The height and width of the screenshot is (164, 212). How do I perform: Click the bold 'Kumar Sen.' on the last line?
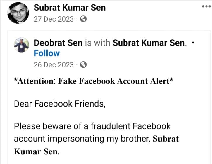click(37, 151)
